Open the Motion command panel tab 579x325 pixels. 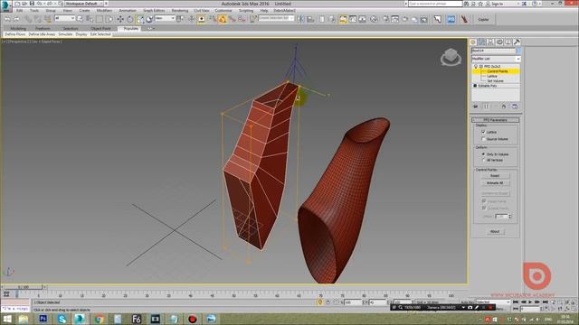(499, 42)
